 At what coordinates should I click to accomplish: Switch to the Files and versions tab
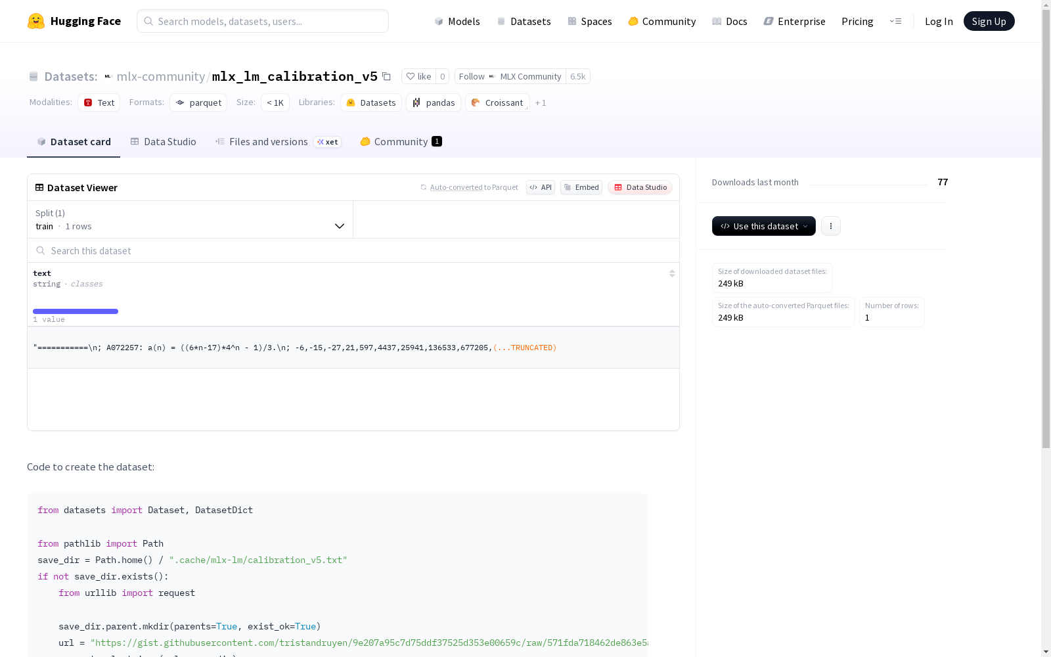pos(278,142)
